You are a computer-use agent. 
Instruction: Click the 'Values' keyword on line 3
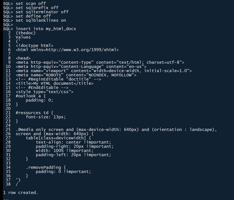tap(23, 37)
